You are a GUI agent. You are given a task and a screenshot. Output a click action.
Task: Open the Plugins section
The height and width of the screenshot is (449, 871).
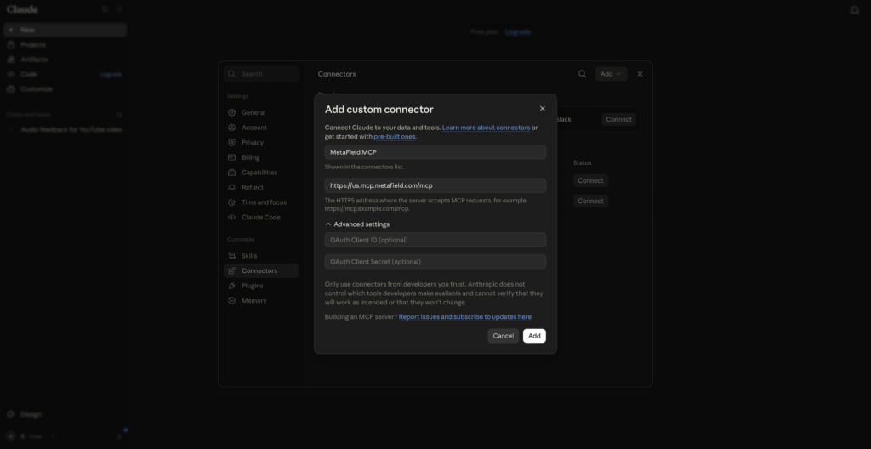click(x=261, y=286)
